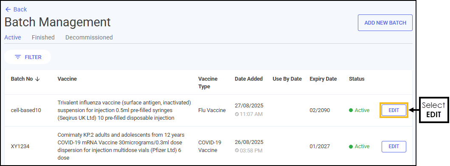Click the Date Added column header
This screenshot has height=166, width=450.
[x=248, y=79]
